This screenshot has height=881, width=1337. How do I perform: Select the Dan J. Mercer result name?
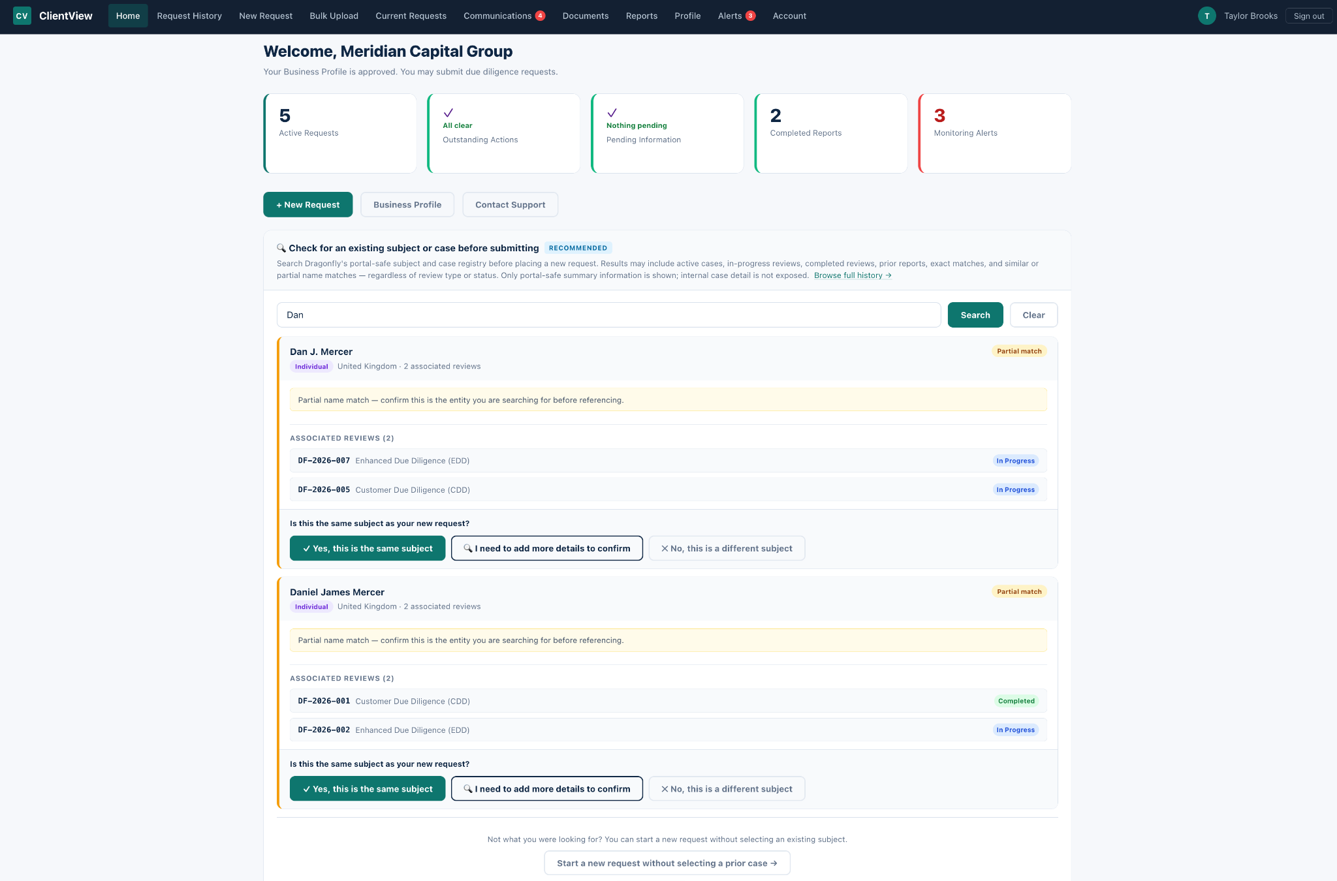coord(321,352)
